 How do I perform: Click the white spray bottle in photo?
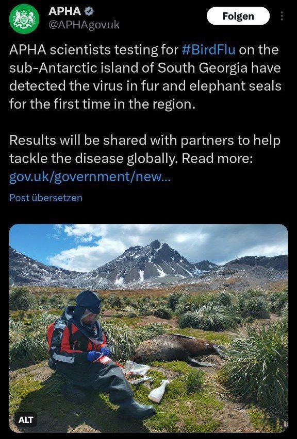[x=159, y=391]
